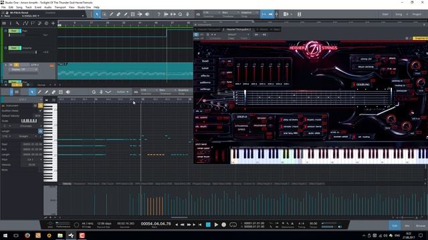
Task: Click the Edit button at bottom right
Action: (x=395, y=225)
